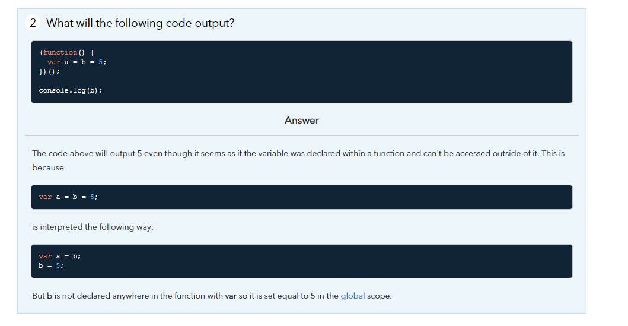Click the "})();" line in the code
This screenshot has height=326, width=628.
pos(49,71)
